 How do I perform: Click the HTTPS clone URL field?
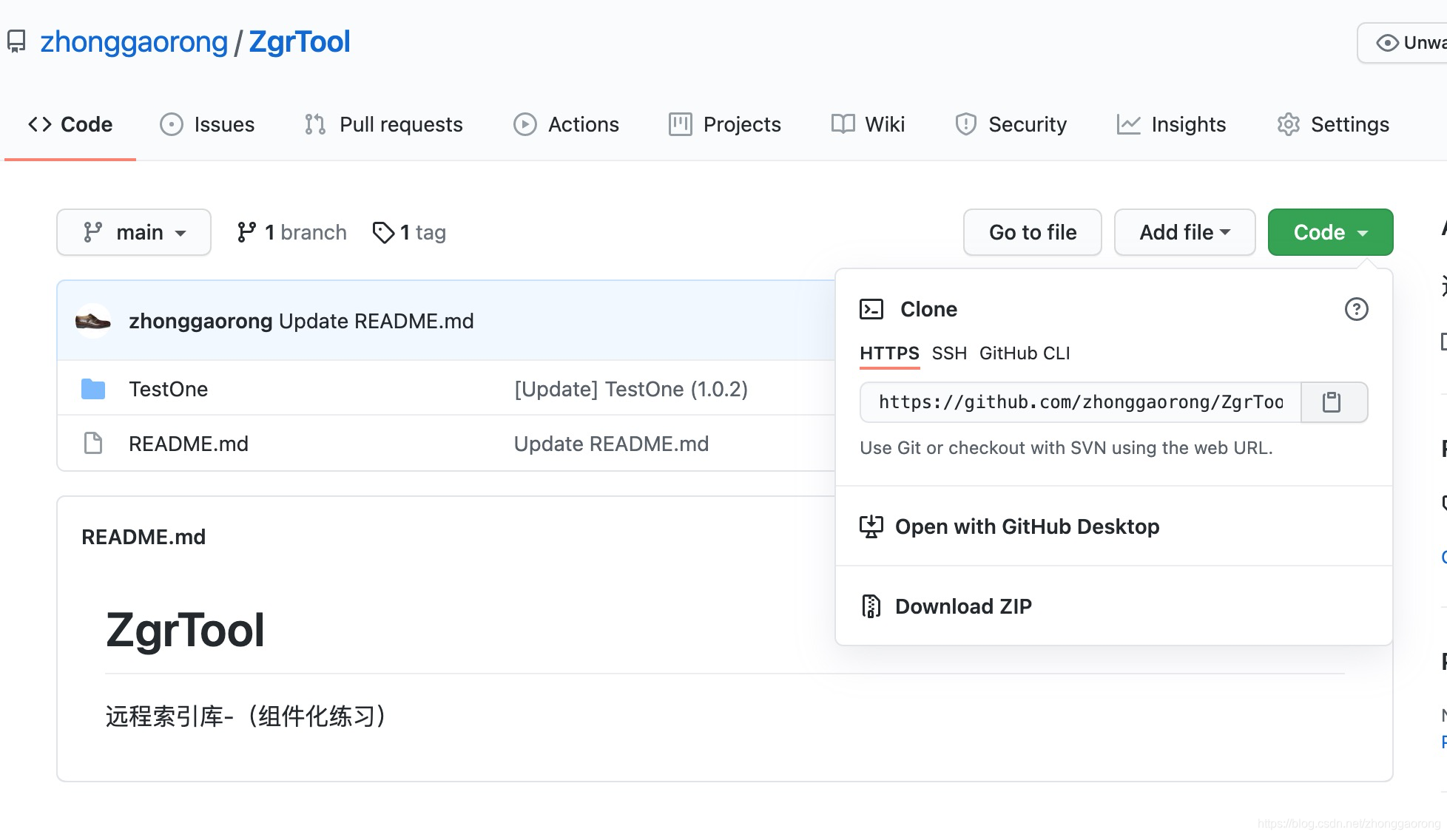1080,402
